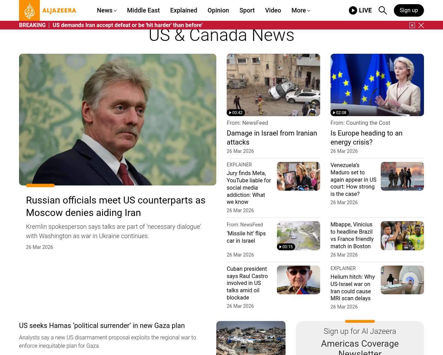Select Sport in the navigation bar
The image size is (443, 355).
click(247, 10)
